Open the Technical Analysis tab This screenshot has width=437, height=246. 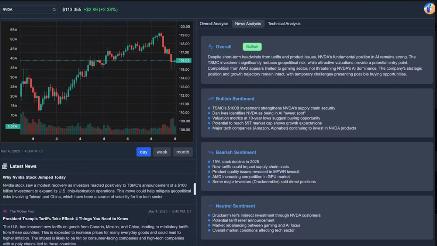(x=284, y=24)
